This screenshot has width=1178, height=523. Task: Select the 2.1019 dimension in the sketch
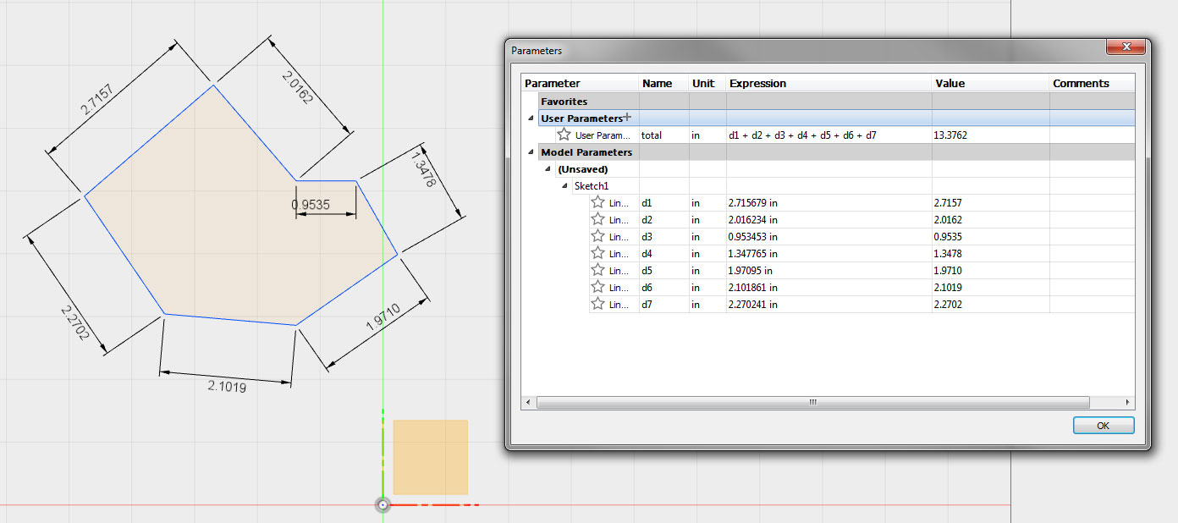(227, 387)
